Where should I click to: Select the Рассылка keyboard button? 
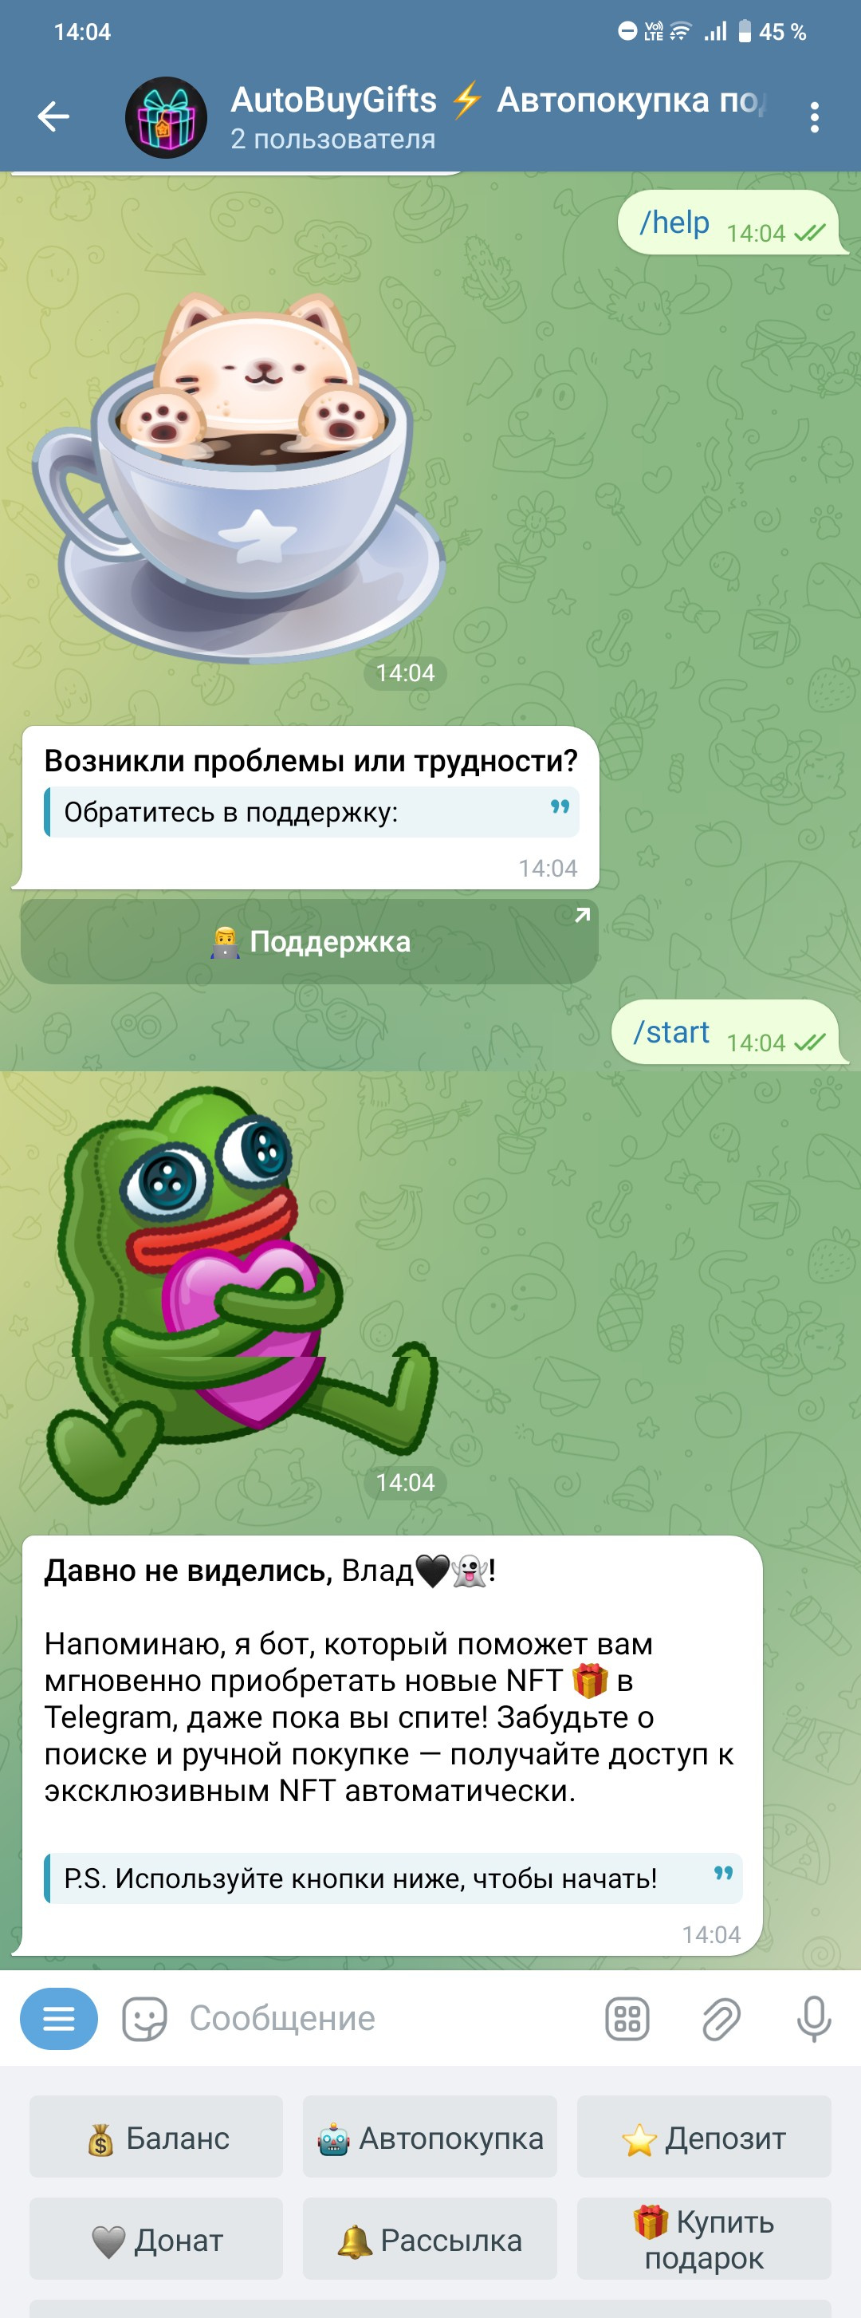point(430,2239)
